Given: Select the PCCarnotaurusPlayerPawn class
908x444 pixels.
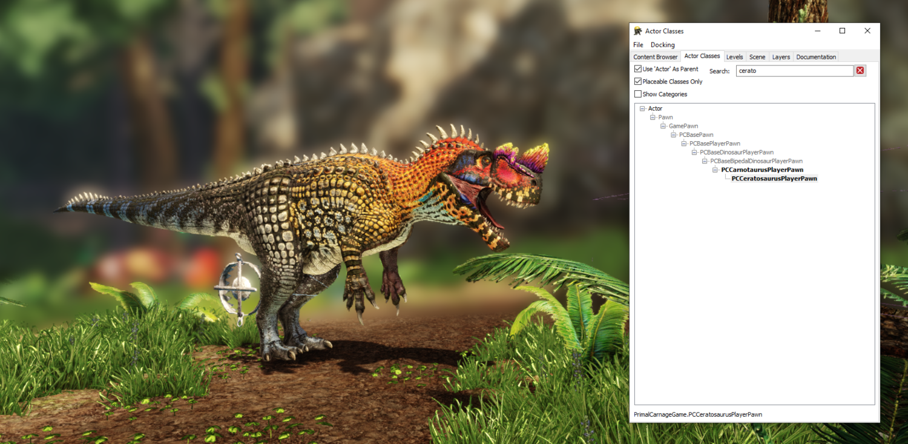Looking at the screenshot, I should (x=762, y=170).
